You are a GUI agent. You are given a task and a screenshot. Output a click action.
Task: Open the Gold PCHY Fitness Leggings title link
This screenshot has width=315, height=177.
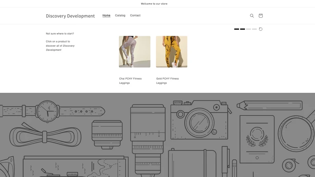tap(168, 81)
